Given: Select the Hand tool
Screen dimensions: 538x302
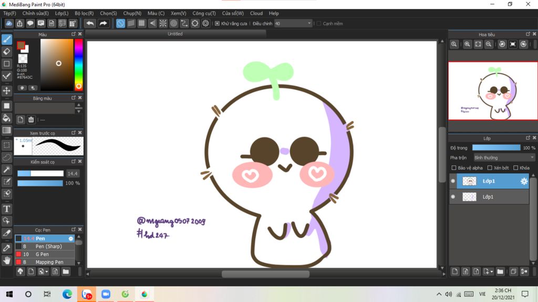Looking at the screenshot, I should tap(7, 261).
